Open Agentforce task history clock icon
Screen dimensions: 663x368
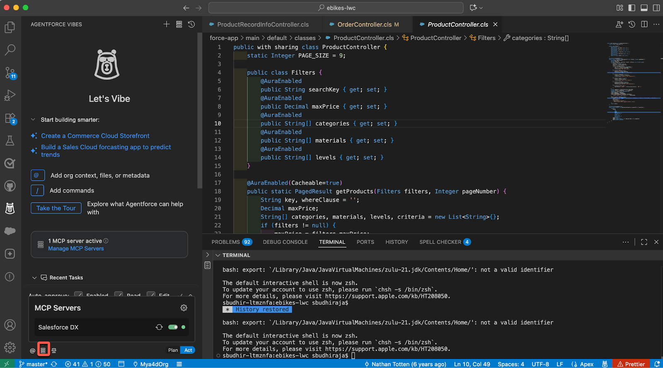tap(191, 24)
